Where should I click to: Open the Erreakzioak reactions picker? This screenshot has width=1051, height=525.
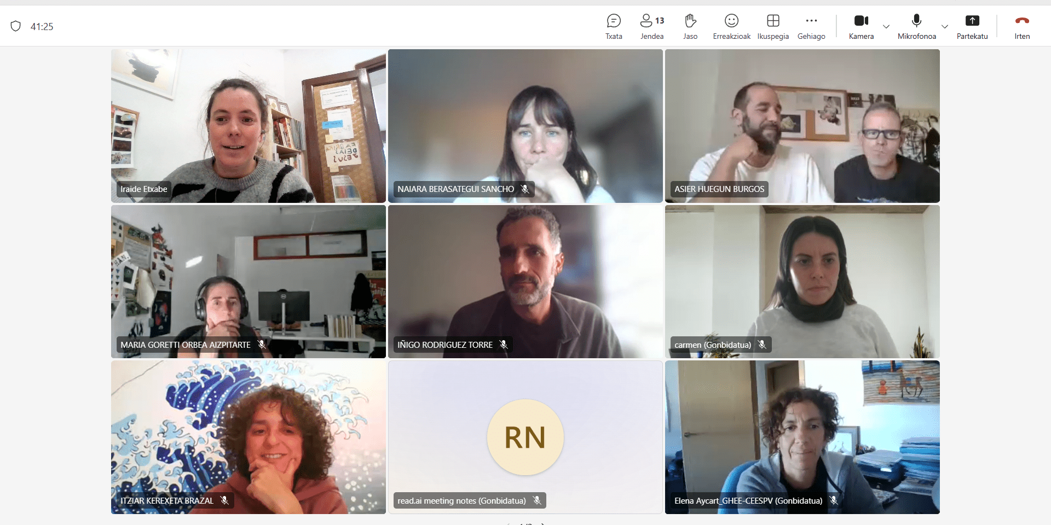pyautogui.click(x=731, y=26)
